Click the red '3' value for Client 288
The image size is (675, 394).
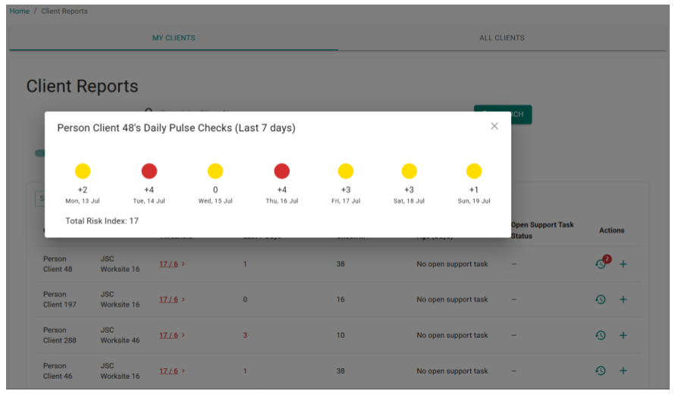pos(245,335)
